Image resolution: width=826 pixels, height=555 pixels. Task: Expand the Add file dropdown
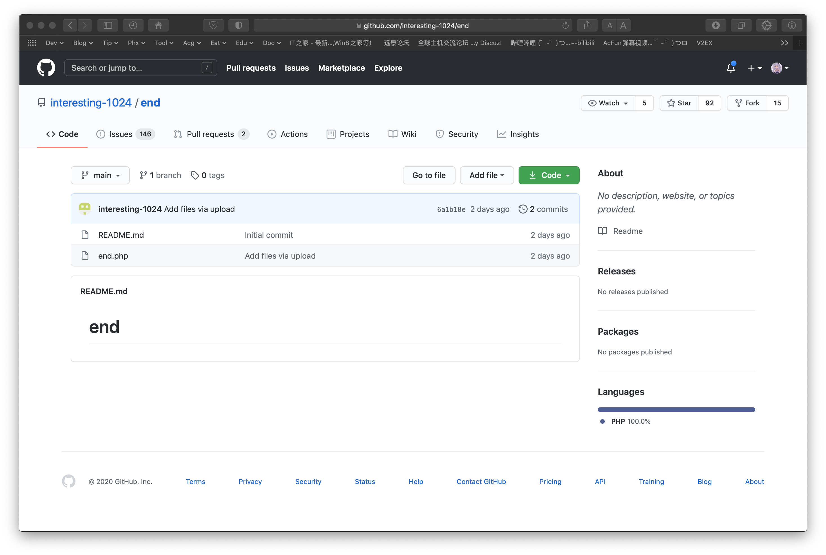(x=486, y=175)
